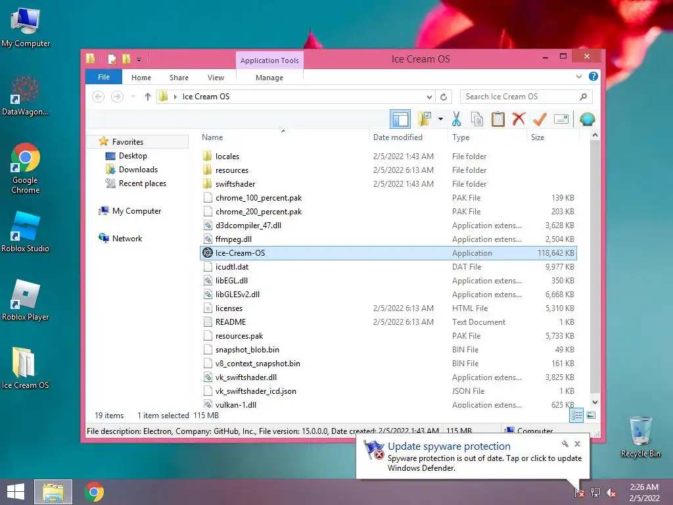The height and width of the screenshot is (505, 673).
Task: Select the swiftshader folder
Action: (x=388, y=184)
